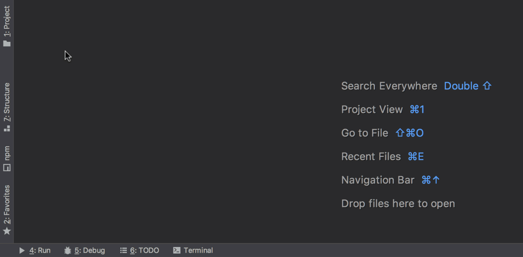Screen dimensions: 523x257
Task: Click the TODO list icon
Action: click(x=123, y=250)
